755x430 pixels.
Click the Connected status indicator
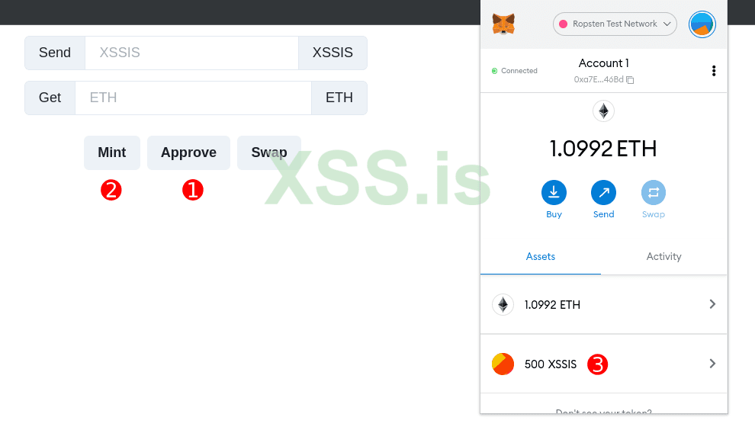[x=514, y=71]
